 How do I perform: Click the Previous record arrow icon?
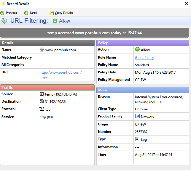pos(2,13)
